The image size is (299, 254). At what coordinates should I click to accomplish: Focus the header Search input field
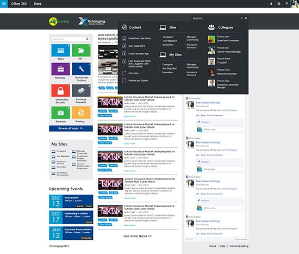(x=216, y=18)
